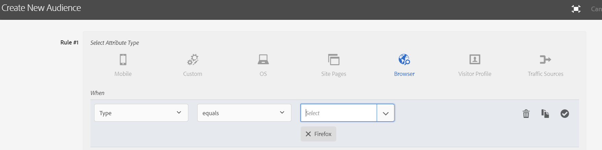602x150 pixels.
Task: Select the Traffic Sources arrow icon
Action: pyautogui.click(x=545, y=59)
